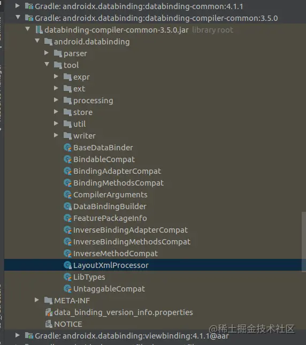306x345 pixels.
Task: Click the InverseBindingAdapterCompat class icon
Action: [67, 230]
